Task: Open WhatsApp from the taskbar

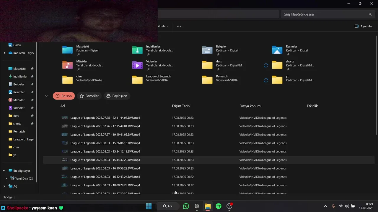Action: click(186, 206)
